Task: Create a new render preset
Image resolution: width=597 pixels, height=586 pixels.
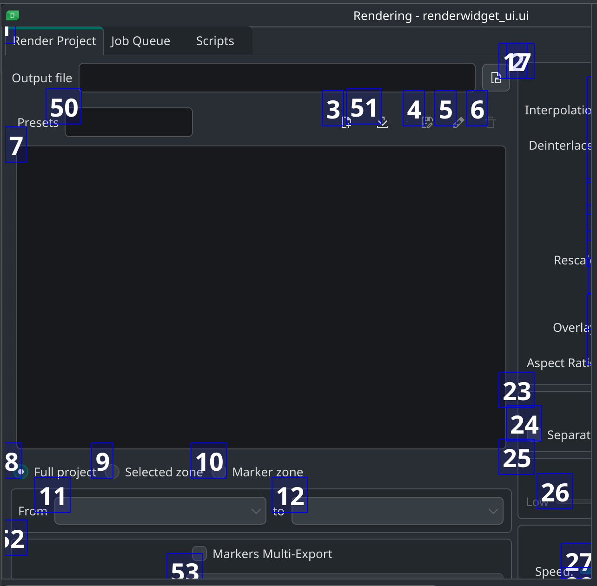Action: [346, 122]
